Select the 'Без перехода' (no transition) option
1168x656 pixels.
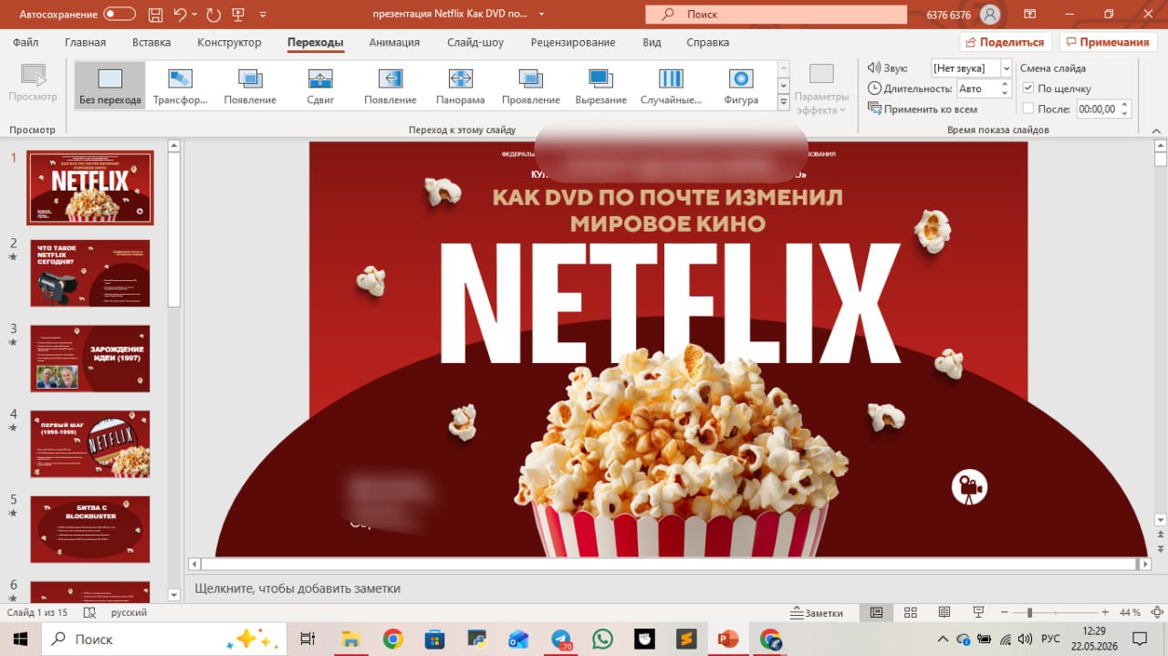coord(109,85)
